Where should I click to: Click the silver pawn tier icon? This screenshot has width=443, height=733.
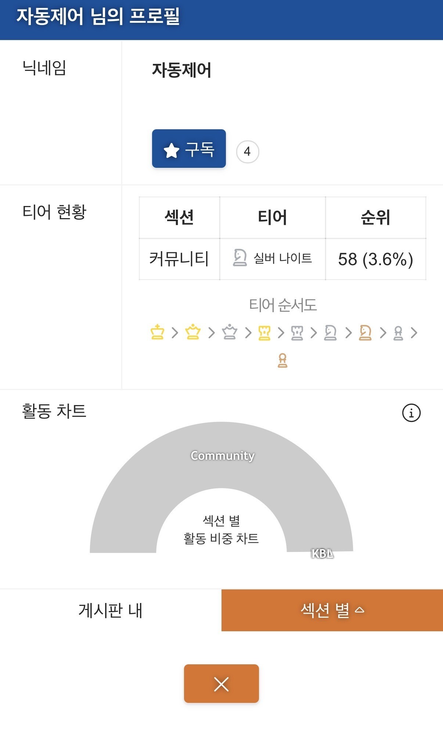[x=398, y=333]
